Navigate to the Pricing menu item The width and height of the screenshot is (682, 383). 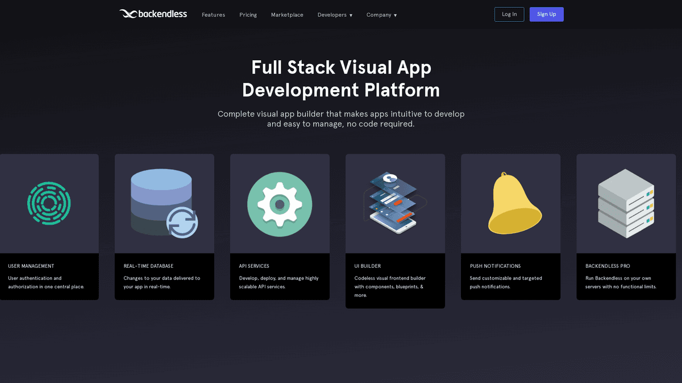pyautogui.click(x=248, y=15)
